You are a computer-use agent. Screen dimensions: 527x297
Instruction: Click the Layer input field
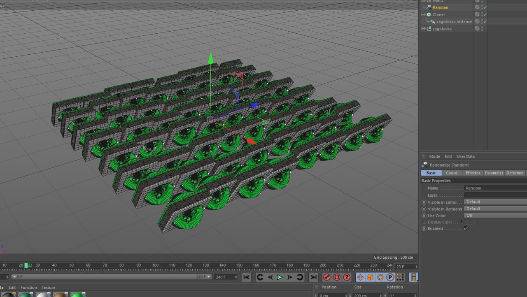pyautogui.click(x=495, y=195)
